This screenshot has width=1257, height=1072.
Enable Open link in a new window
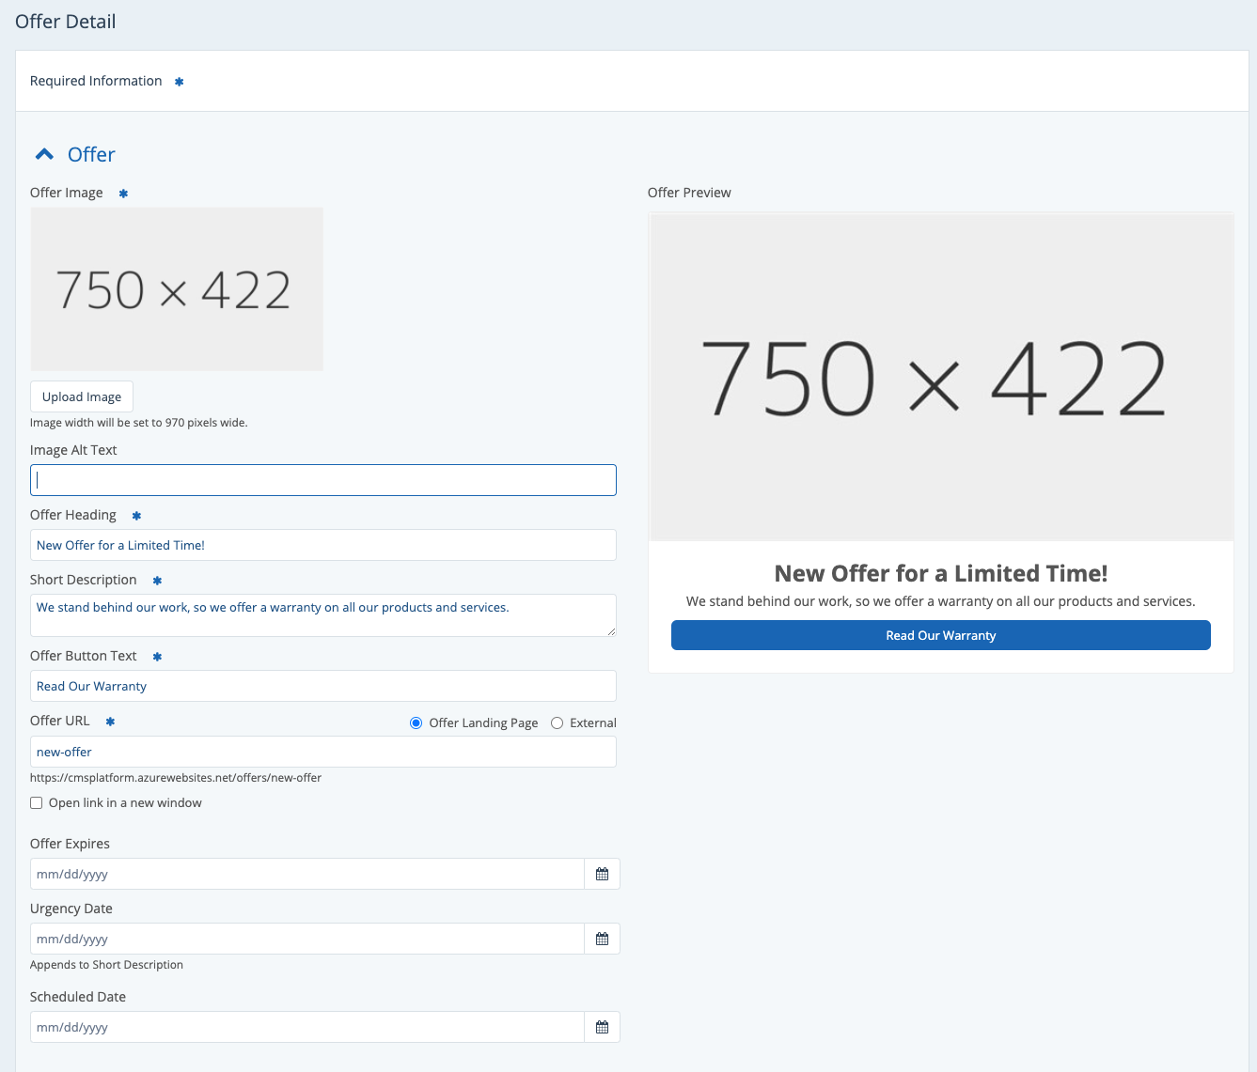point(37,802)
